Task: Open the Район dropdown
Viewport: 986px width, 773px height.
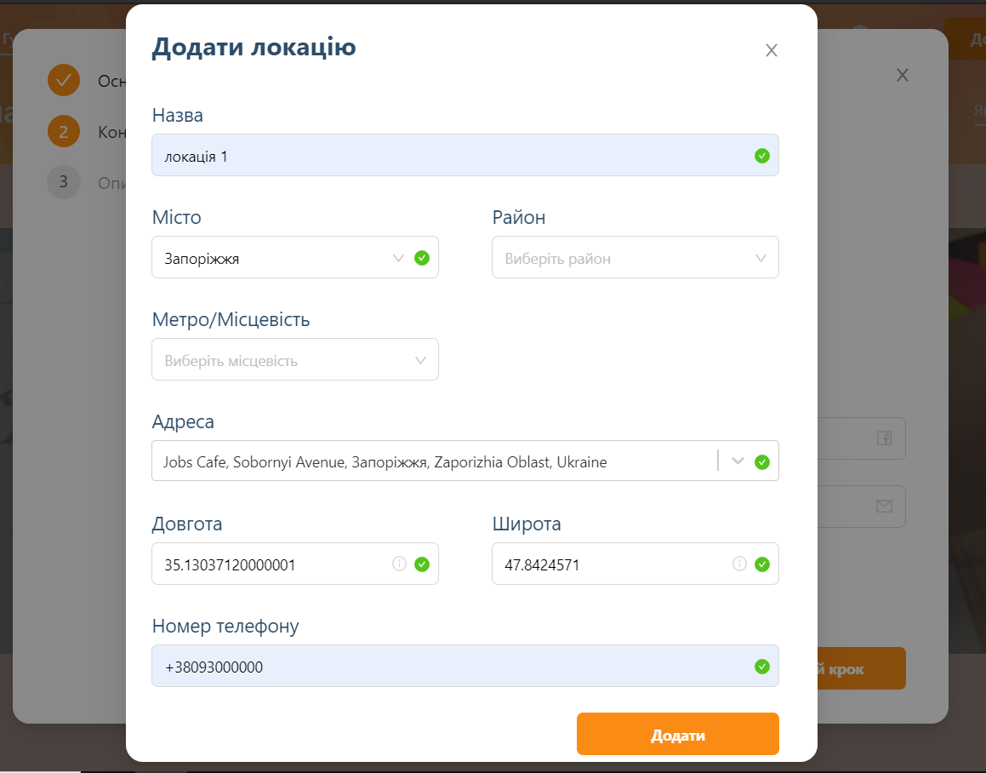Action: tap(635, 257)
